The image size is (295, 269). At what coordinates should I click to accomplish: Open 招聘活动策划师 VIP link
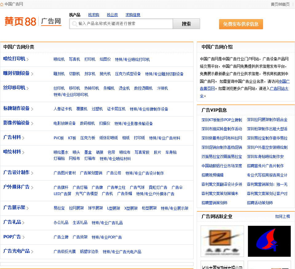(260, 203)
